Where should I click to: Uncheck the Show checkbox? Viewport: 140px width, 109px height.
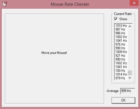click(116, 19)
